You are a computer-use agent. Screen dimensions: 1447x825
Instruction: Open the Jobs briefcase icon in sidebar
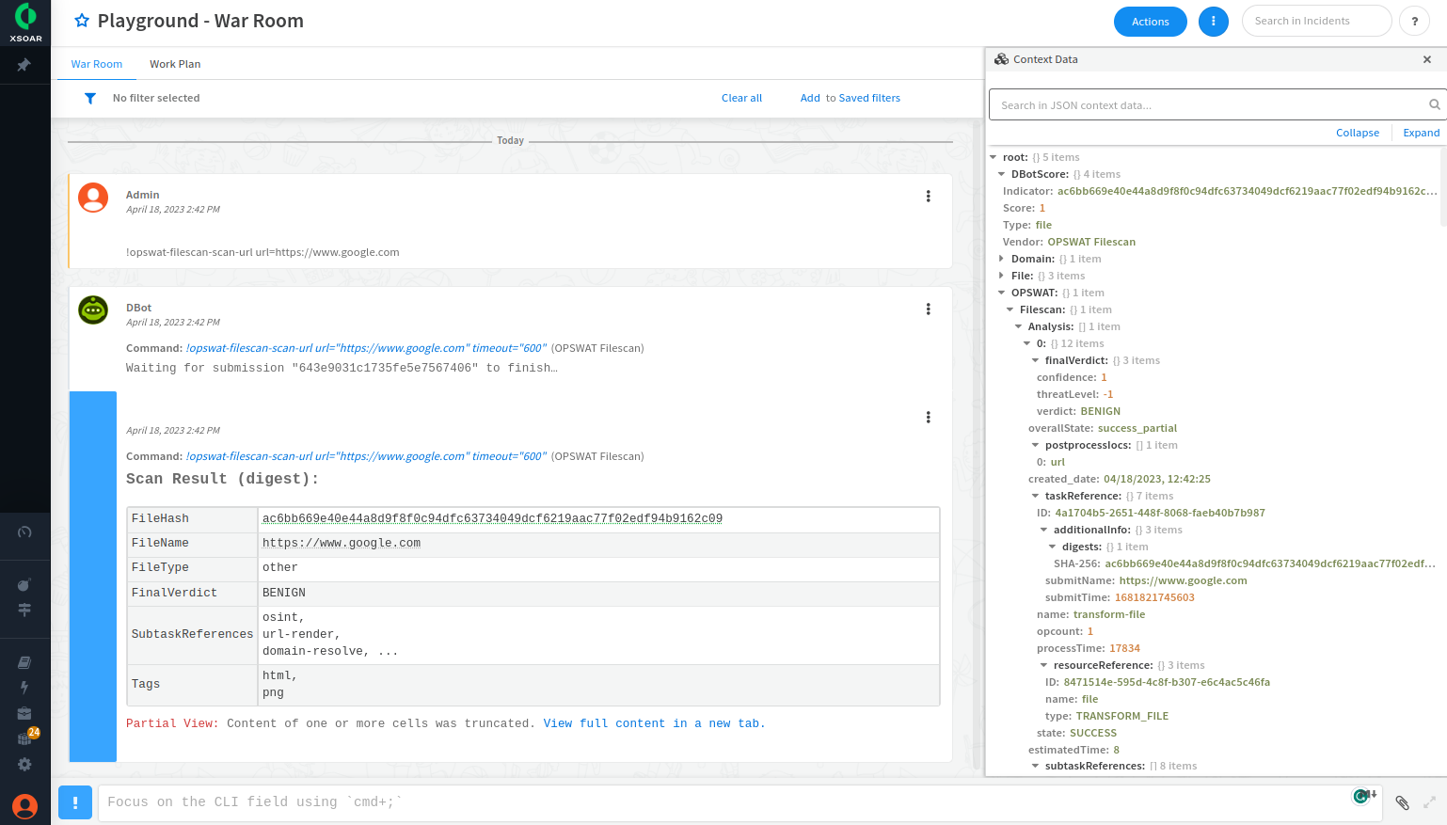24,713
